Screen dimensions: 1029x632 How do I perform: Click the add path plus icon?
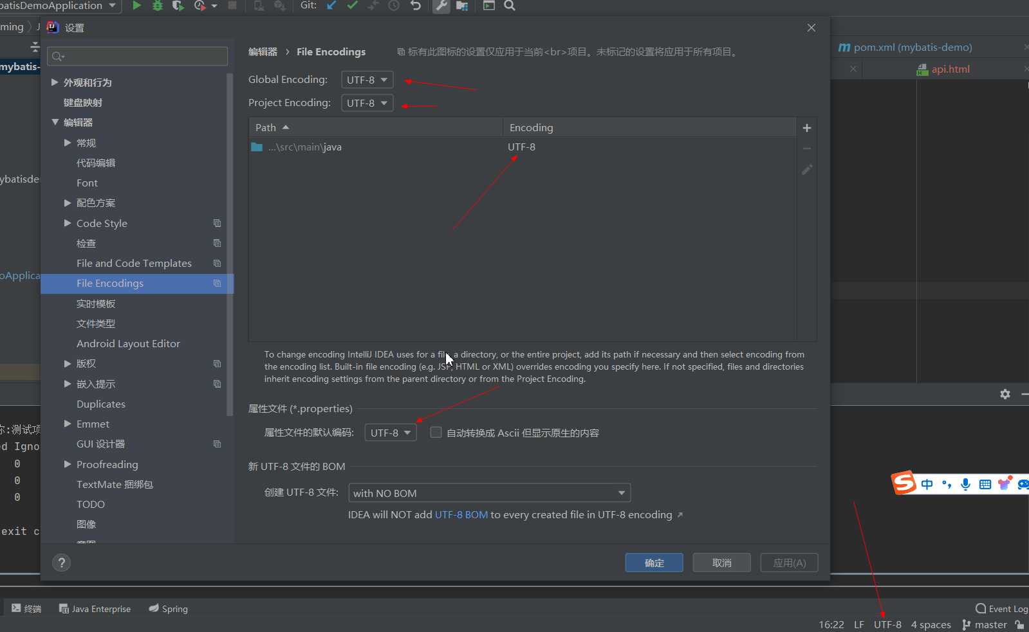806,128
